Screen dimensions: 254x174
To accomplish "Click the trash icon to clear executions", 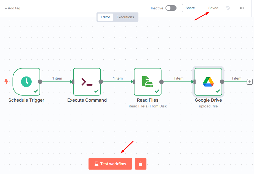I will [x=141, y=164].
